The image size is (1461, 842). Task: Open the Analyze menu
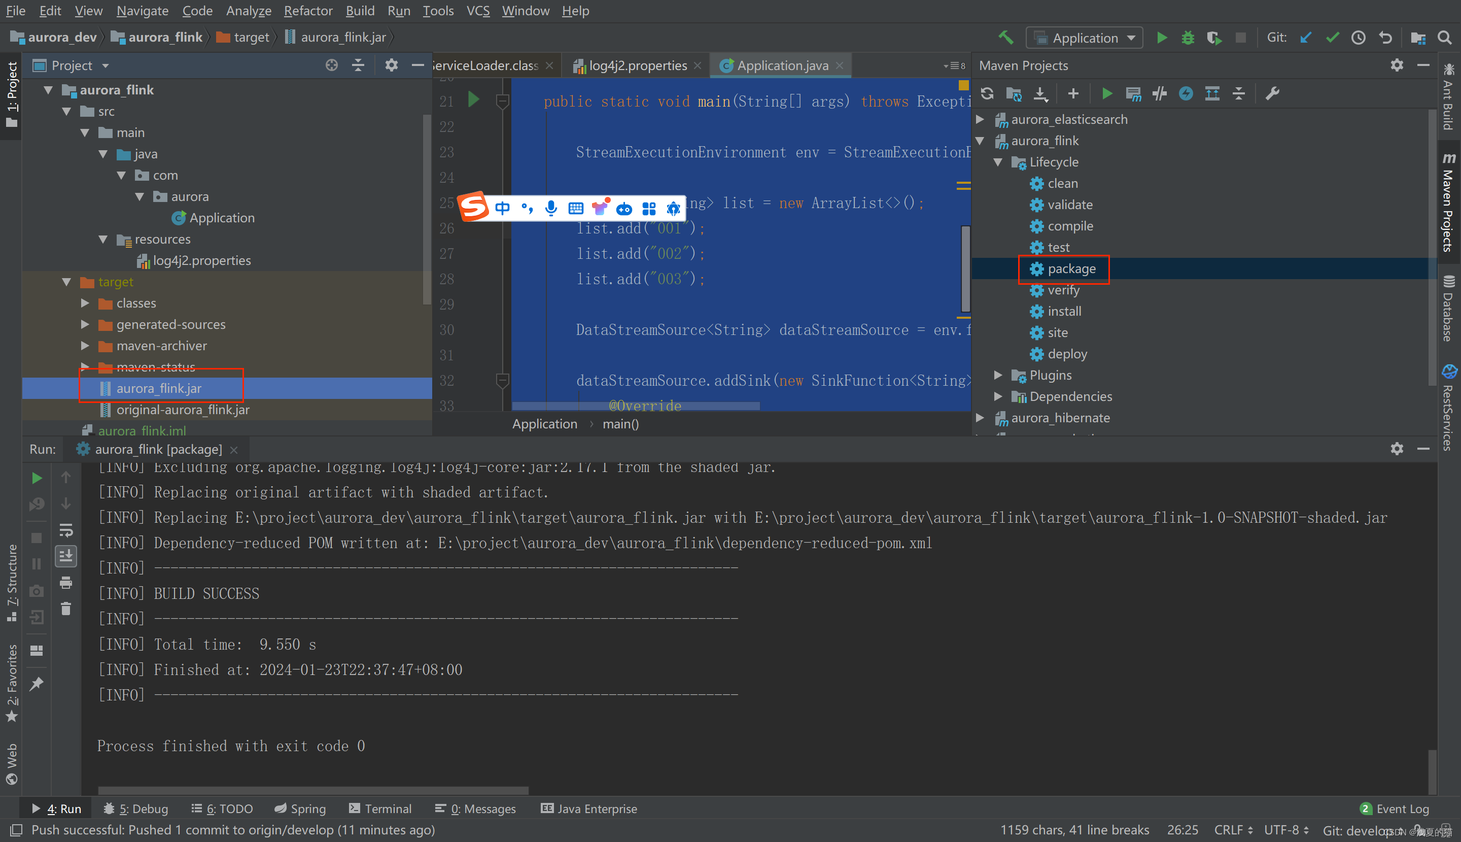coord(249,11)
